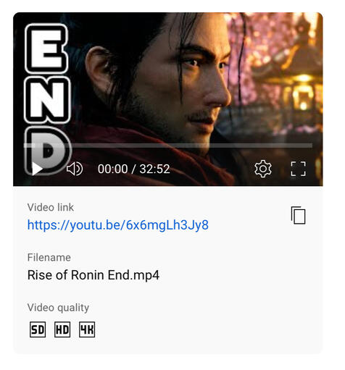Viewport: 345px width, 370px height.
Task: Open the youtu.be/6x6mgLh3Jy8 link
Action: point(118,225)
